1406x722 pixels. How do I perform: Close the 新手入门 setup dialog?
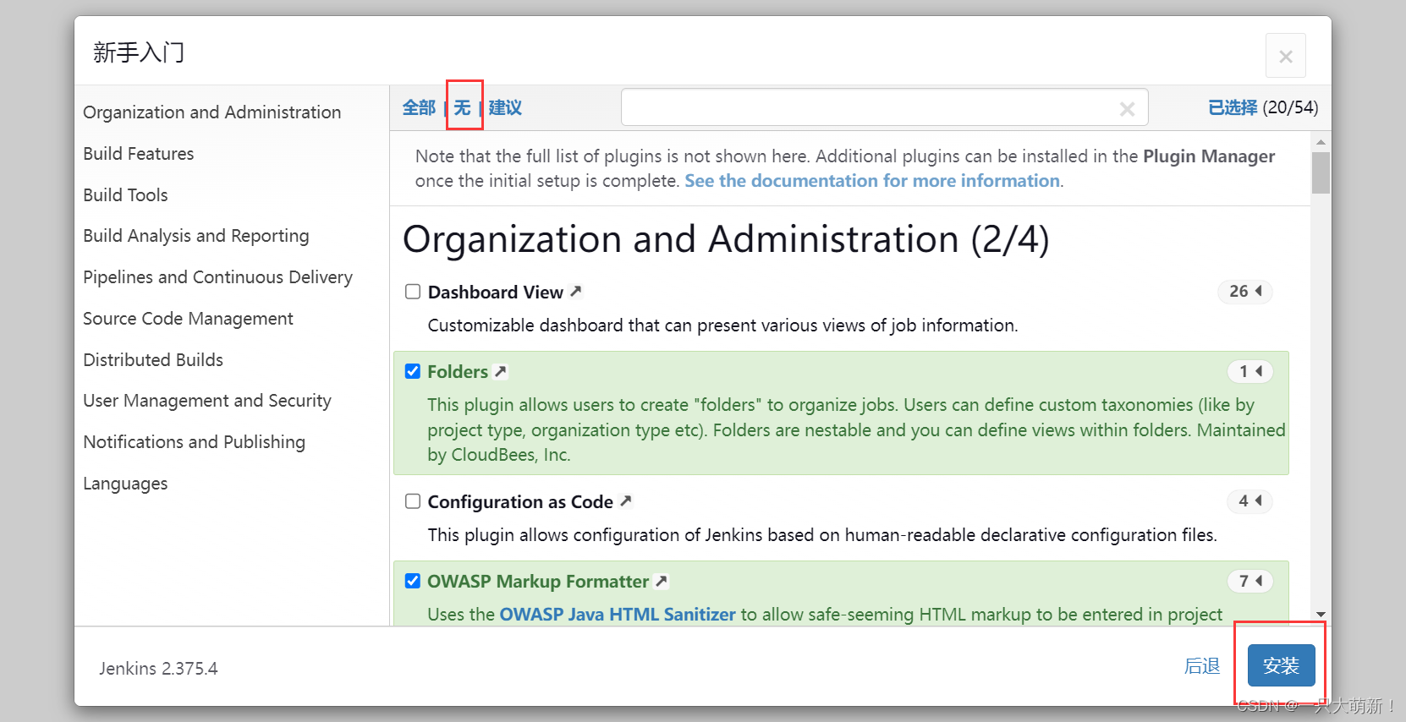point(1285,56)
